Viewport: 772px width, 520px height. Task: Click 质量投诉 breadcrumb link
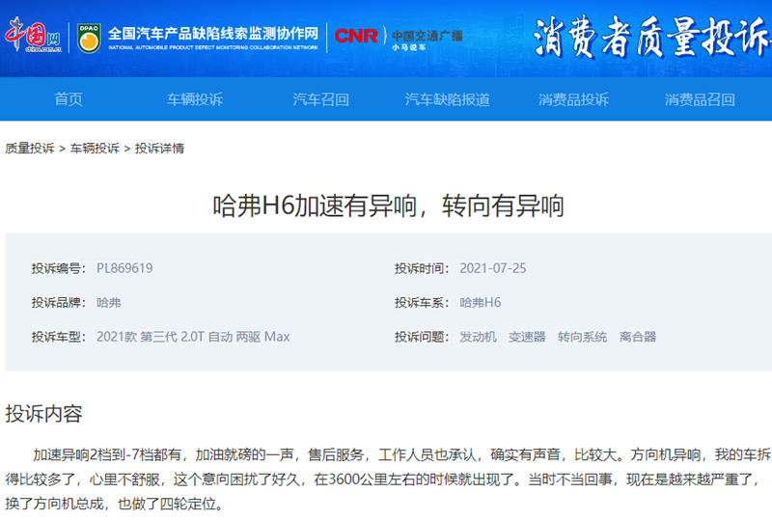(30, 149)
